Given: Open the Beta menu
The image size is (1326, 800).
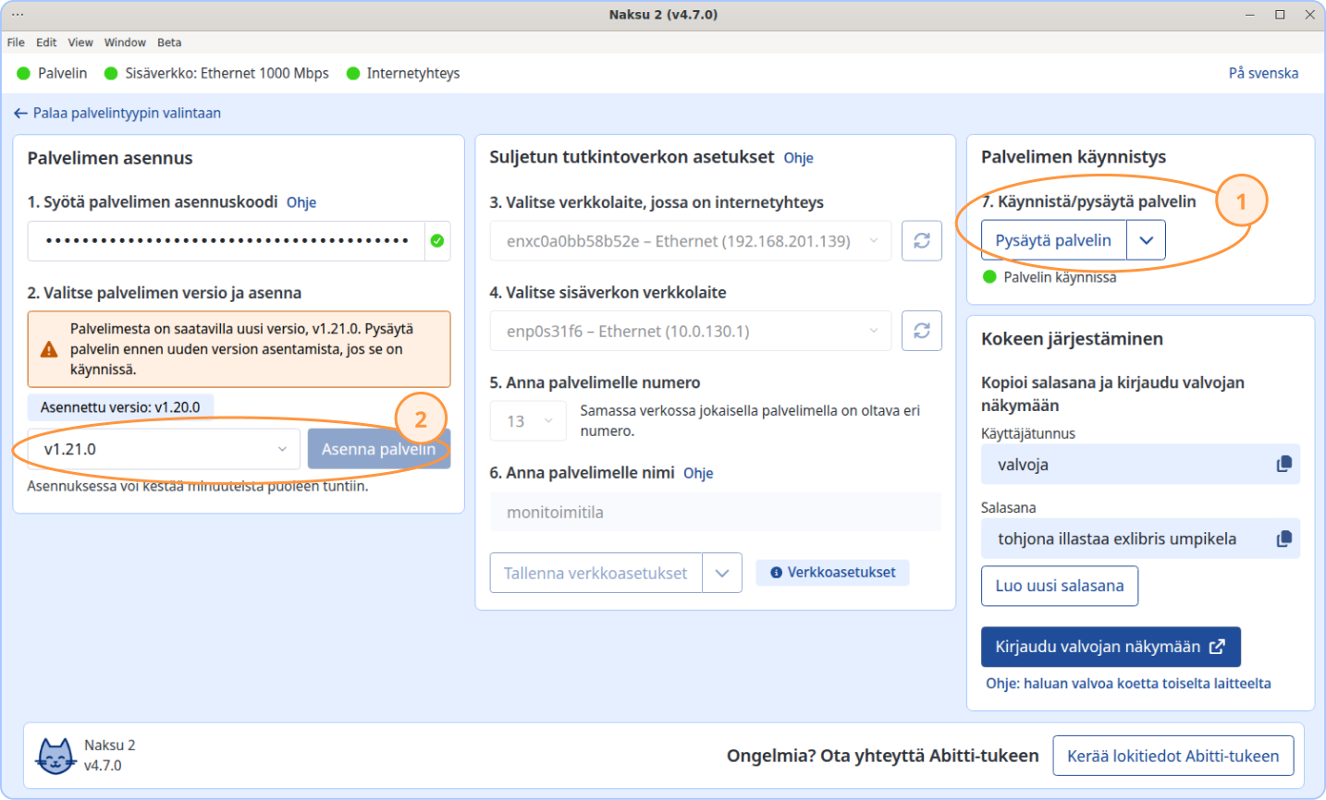Looking at the screenshot, I should [x=169, y=42].
